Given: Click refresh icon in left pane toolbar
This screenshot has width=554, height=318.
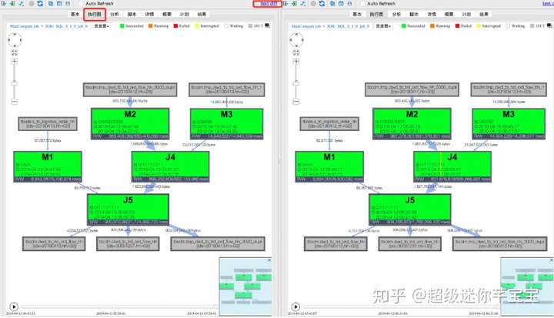Looking at the screenshot, I should 40,4.
